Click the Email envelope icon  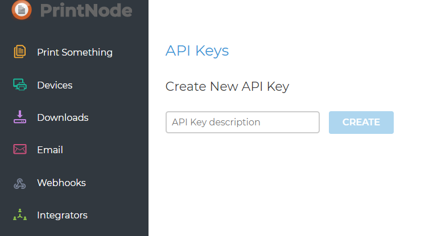click(20, 150)
